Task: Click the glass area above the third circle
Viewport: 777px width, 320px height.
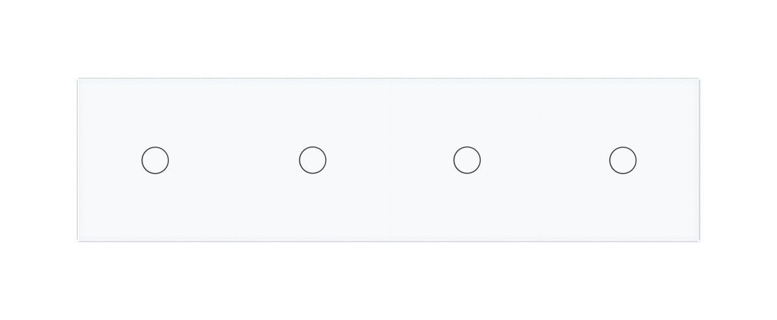Action: tap(467, 113)
